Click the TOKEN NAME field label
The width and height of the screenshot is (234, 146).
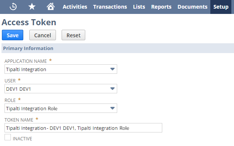[x=19, y=120]
